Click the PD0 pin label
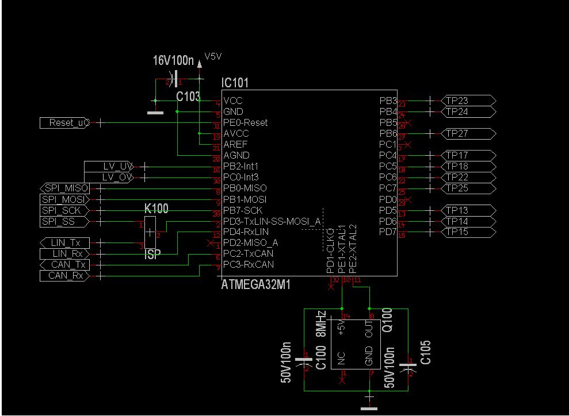Viewport: 569px width, 416px height. tap(388, 199)
